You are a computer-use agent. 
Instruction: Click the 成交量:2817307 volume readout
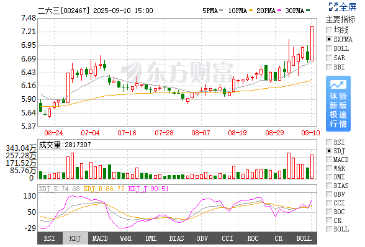click(65, 145)
